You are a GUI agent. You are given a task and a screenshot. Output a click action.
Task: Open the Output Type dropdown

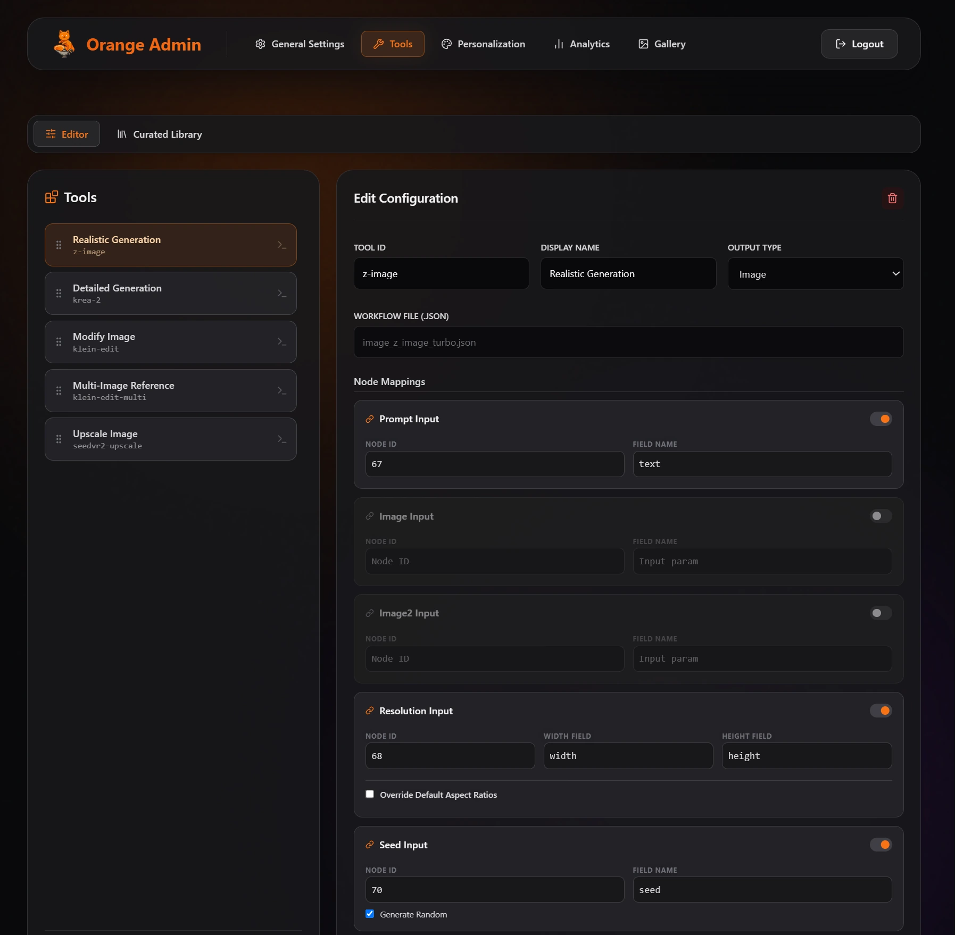click(815, 274)
